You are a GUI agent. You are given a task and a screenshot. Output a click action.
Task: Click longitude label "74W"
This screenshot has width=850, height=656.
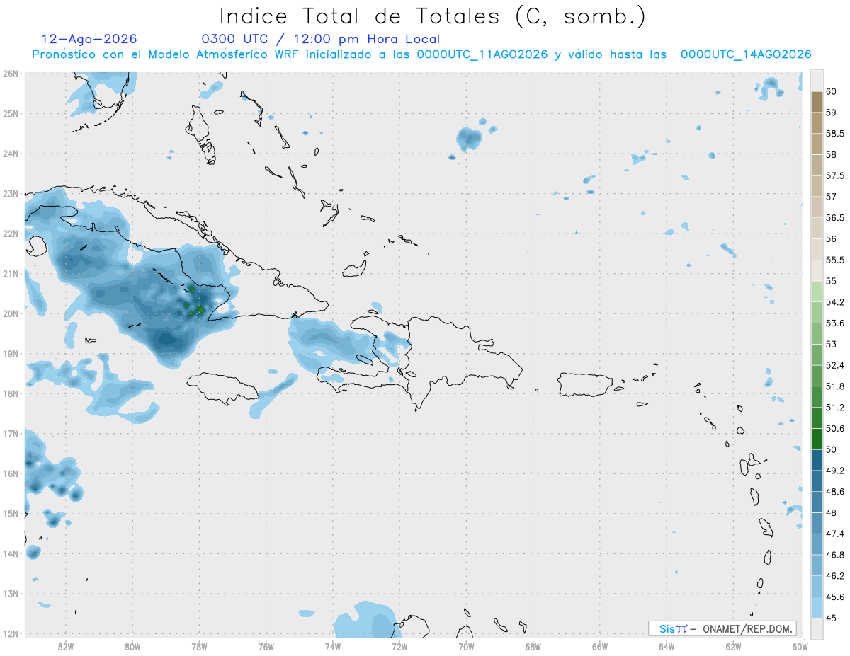(x=332, y=646)
